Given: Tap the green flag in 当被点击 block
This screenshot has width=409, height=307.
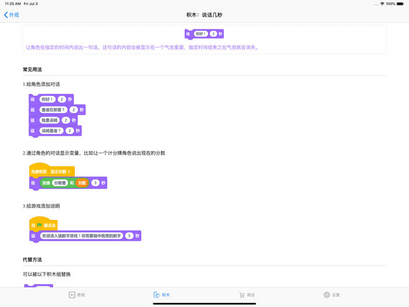Looking at the screenshot, I should coord(39,225).
